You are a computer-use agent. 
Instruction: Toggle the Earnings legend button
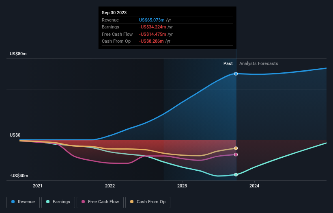tap(58, 202)
